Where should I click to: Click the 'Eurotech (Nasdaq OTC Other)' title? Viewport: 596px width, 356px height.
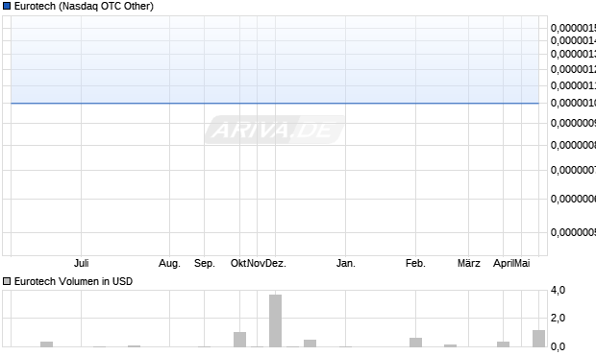point(84,6)
